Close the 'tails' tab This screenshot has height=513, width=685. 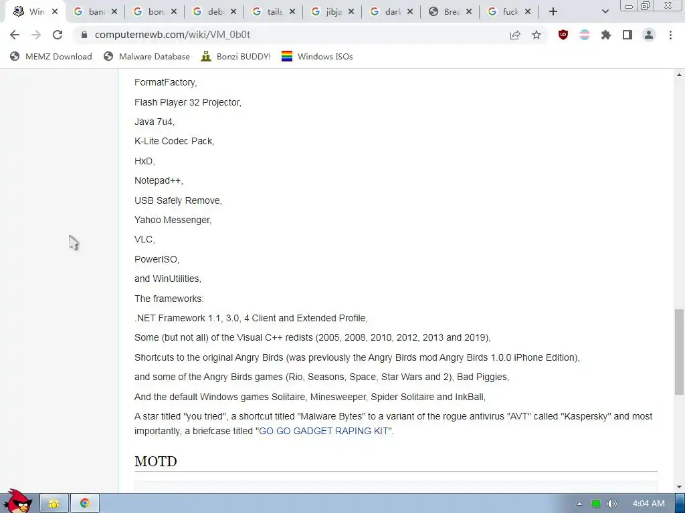292,12
